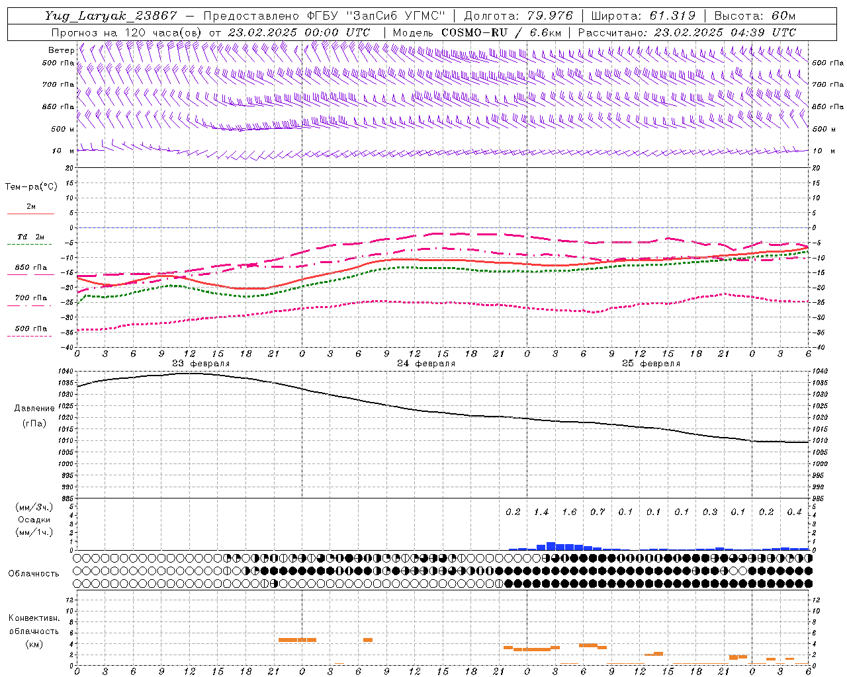
Task: Click the "23 февраля" date label
Action: (x=201, y=364)
